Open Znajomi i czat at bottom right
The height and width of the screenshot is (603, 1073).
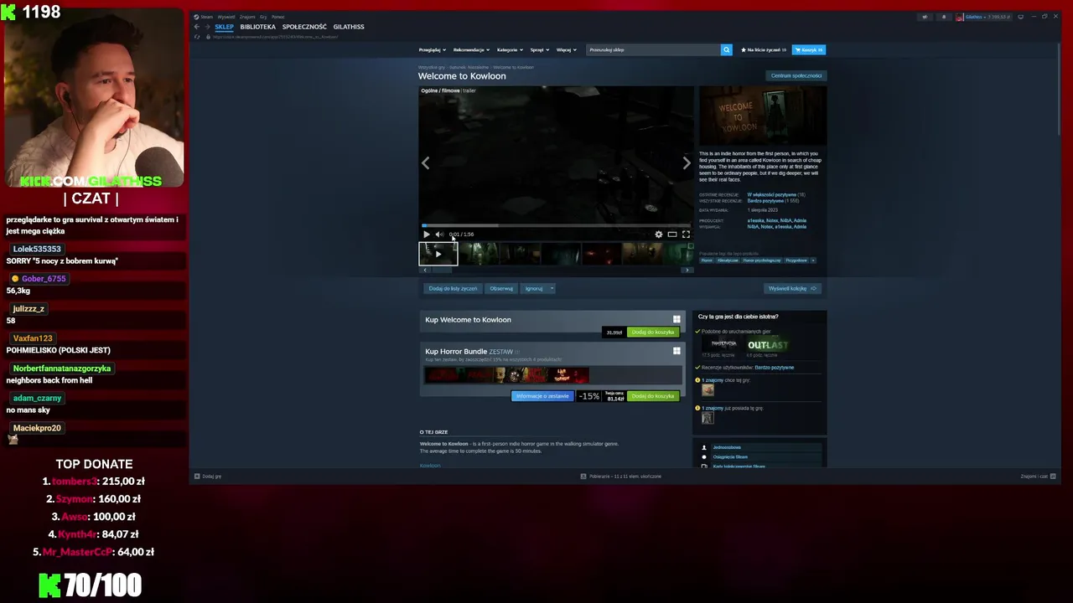[x=1038, y=477]
